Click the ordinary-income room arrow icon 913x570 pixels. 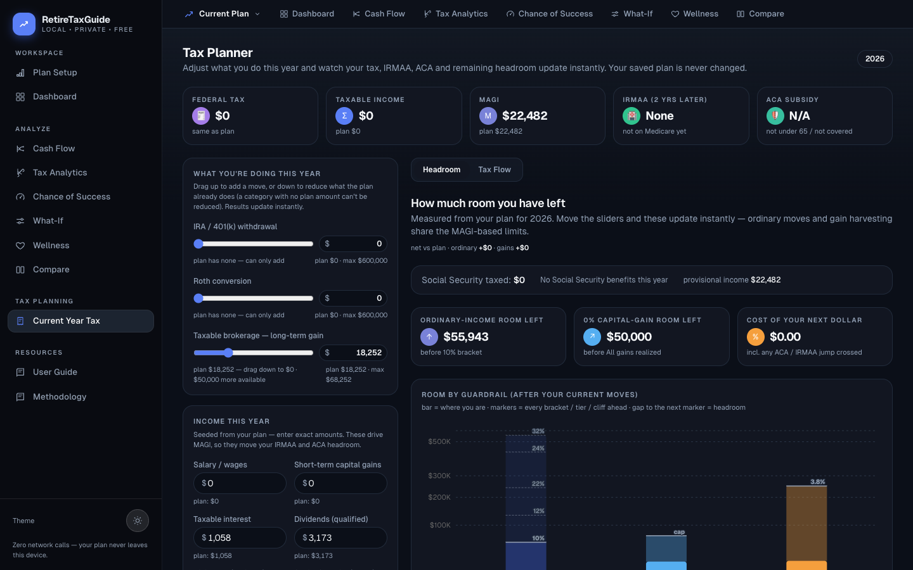[429, 337]
